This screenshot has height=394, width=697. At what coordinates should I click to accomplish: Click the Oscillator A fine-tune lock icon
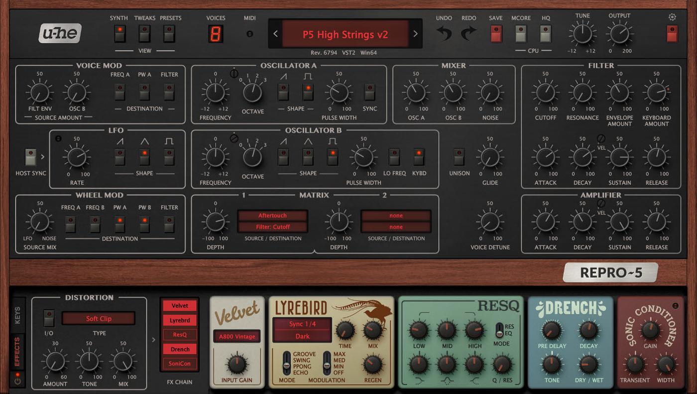pos(234,74)
